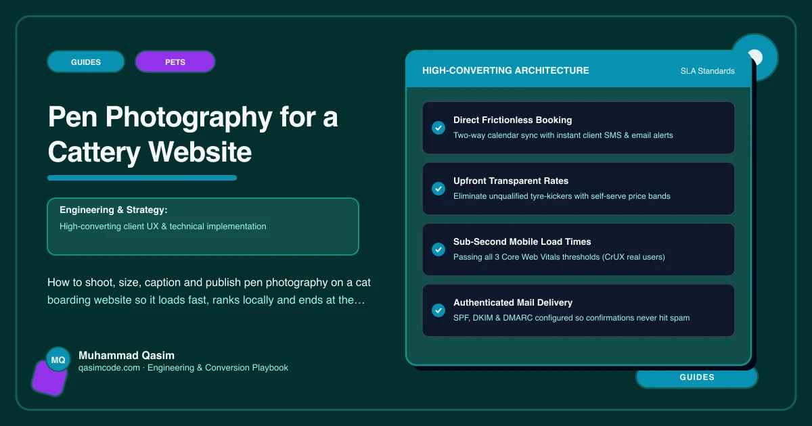Click the 'Authenticated Mail Delivery' heading
Image resolution: width=812 pixels, height=426 pixels.
click(514, 302)
